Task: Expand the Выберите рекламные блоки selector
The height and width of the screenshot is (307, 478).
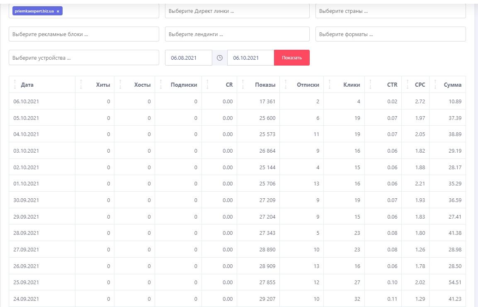Action: (84, 34)
